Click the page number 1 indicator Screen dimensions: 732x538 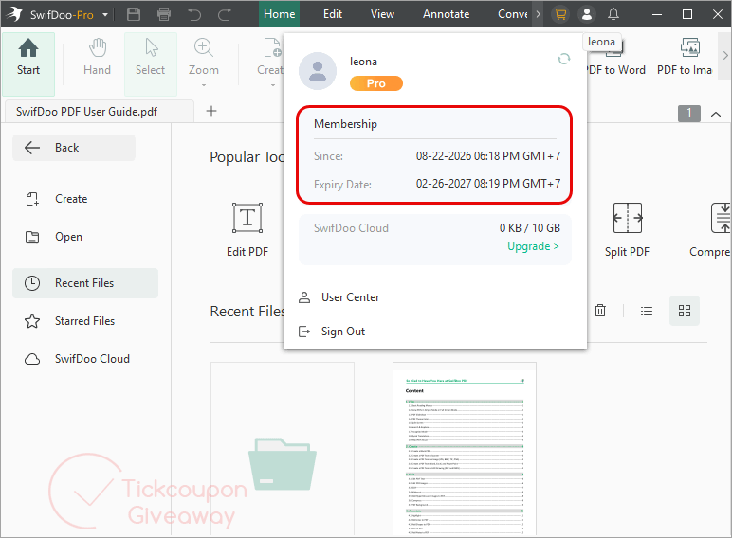689,114
